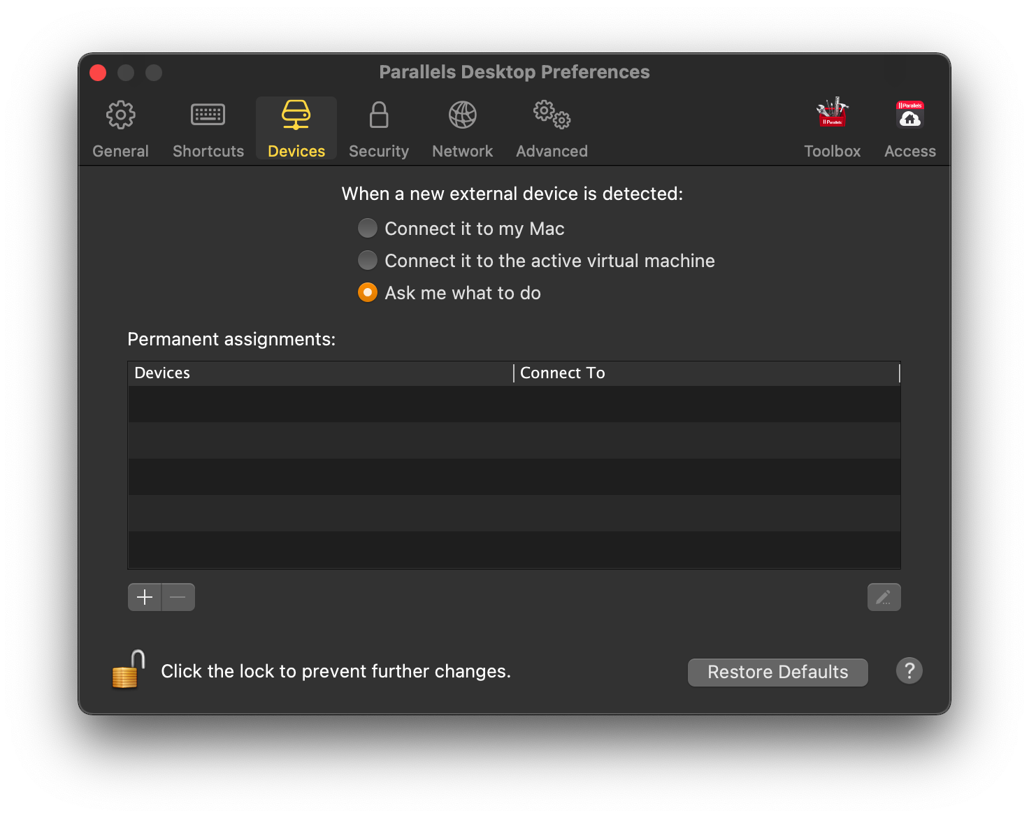The width and height of the screenshot is (1029, 818).
Task: Select the Devices drive icon
Action: coord(296,115)
